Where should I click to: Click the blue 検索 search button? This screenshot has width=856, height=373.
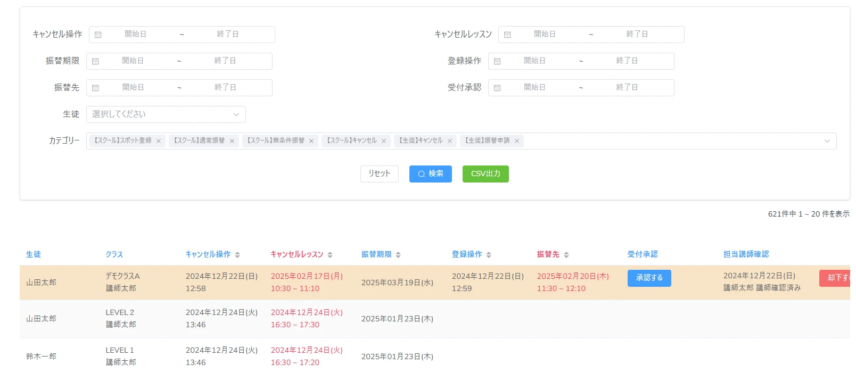point(430,174)
